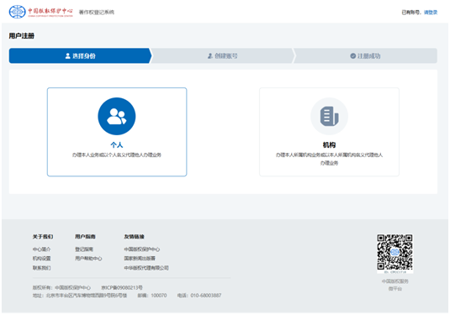The height and width of the screenshot is (315, 450).
Task: Click the 个人 card description text
Action: click(x=117, y=155)
